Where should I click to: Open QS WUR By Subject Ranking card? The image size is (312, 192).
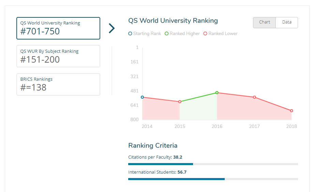click(58, 56)
